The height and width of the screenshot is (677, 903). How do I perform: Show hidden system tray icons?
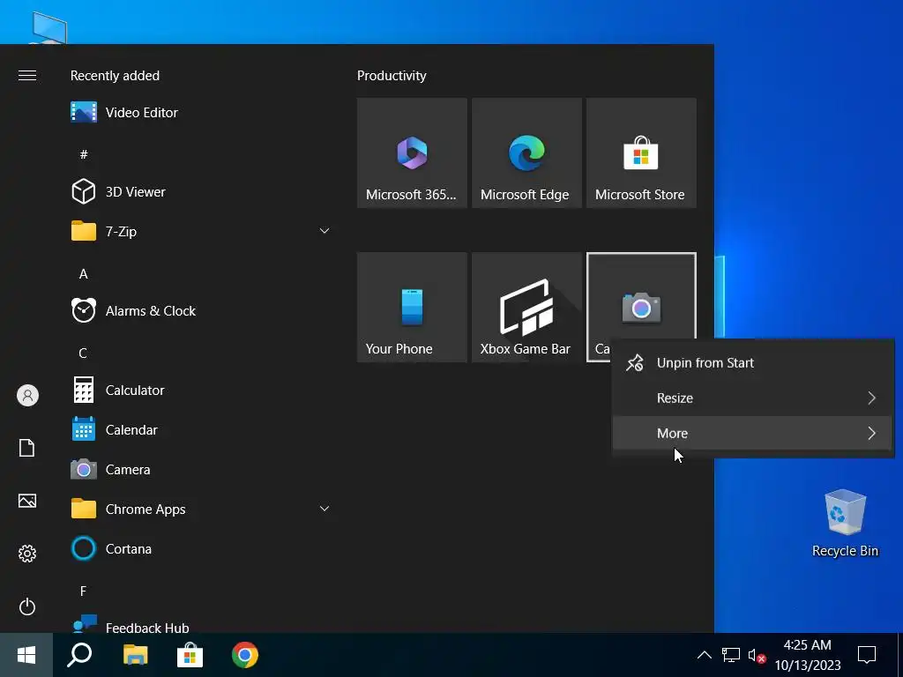click(704, 655)
